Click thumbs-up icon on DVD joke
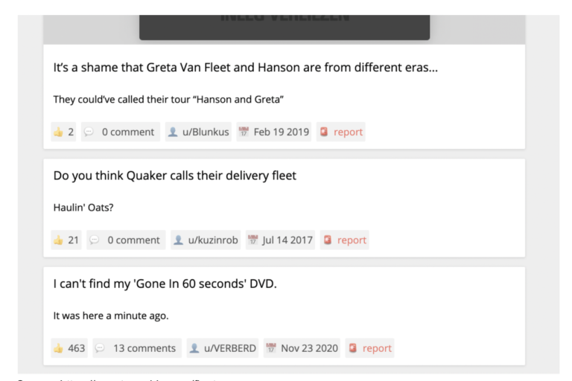The height and width of the screenshot is (381, 572). tap(58, 348)
